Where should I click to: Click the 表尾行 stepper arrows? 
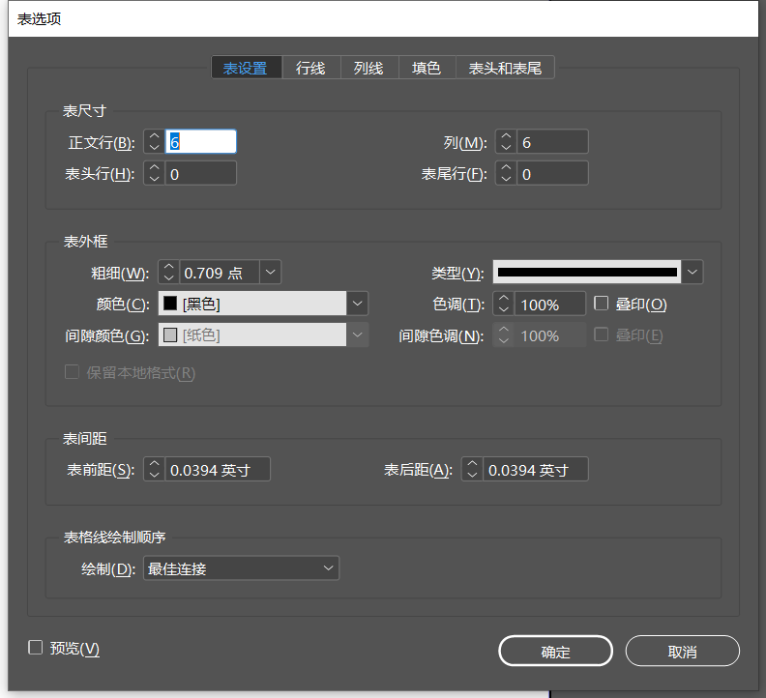506,174
